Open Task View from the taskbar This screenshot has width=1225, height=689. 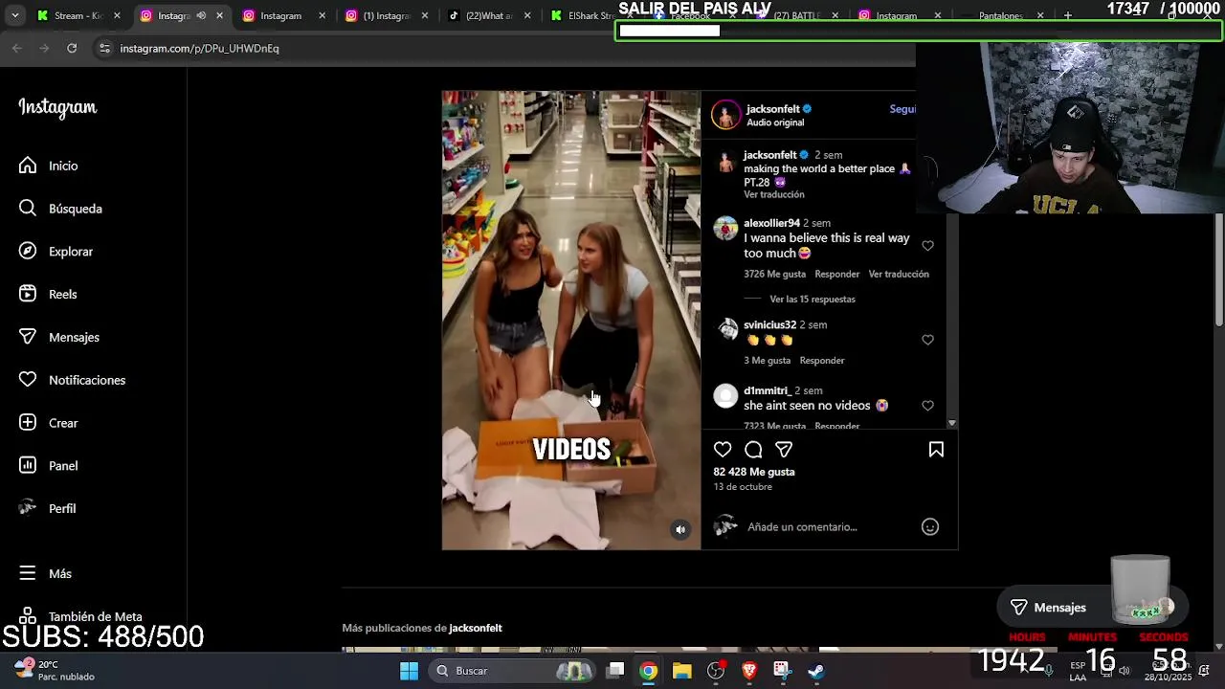point(615,671)
